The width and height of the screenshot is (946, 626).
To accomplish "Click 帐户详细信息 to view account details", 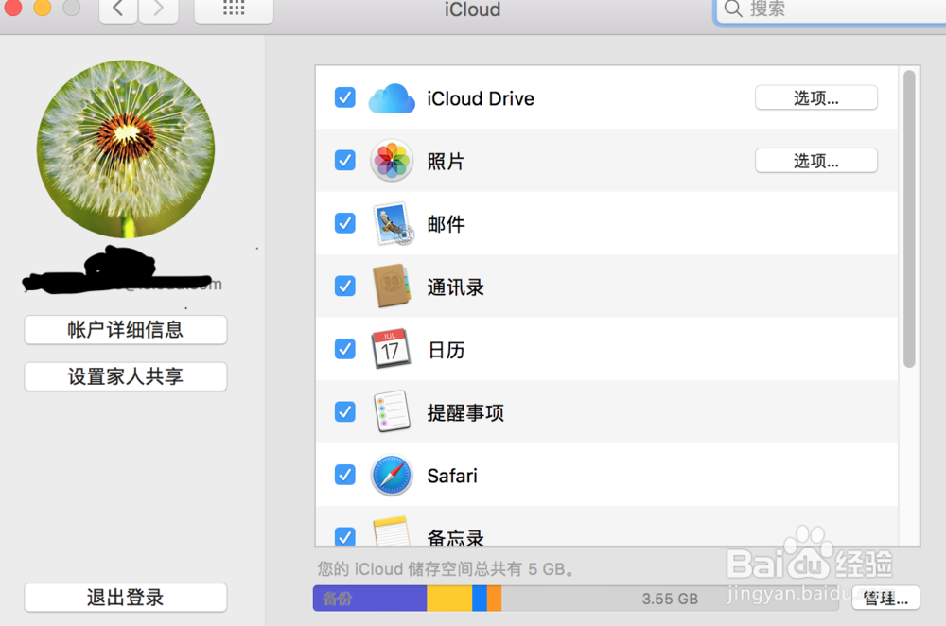I will click(125, 330).
